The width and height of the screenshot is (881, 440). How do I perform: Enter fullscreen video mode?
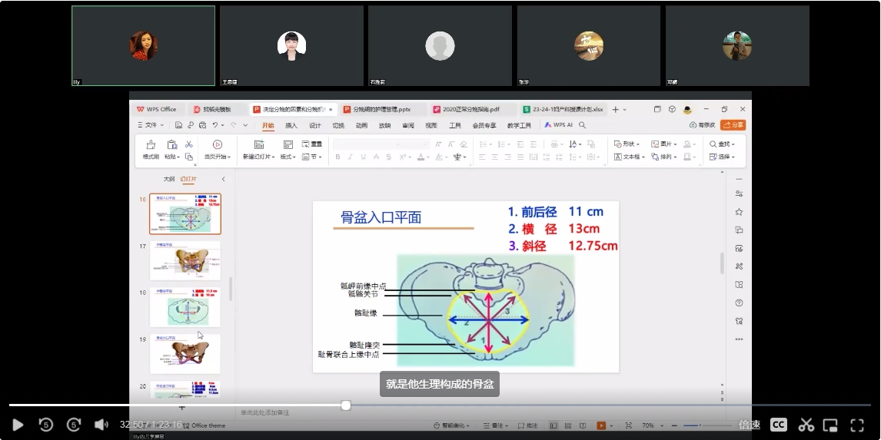click(857, 425)
